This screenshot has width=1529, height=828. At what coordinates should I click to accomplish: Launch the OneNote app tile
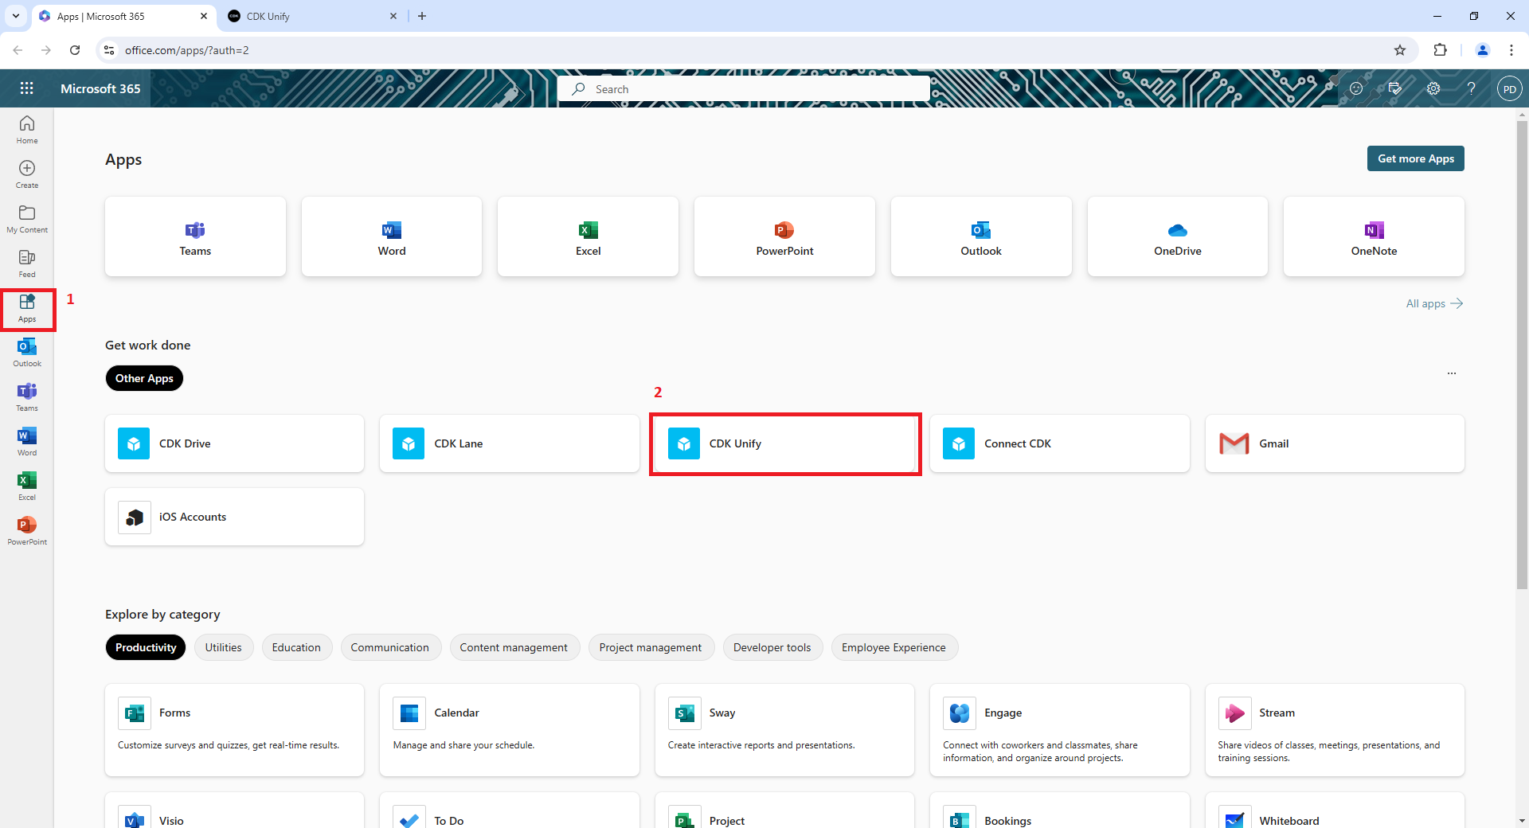coord(1374,236)
